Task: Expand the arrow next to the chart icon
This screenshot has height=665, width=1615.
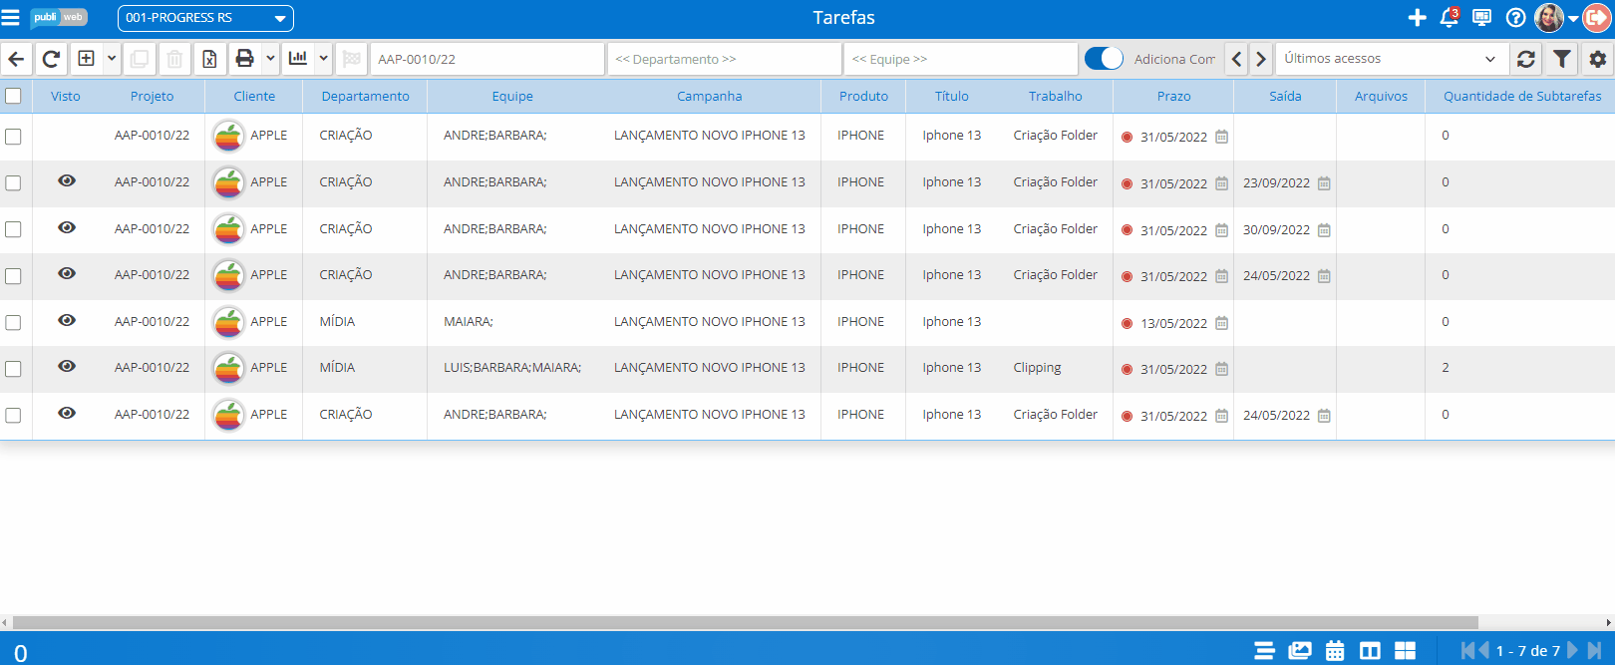Action: pos(323,59)
